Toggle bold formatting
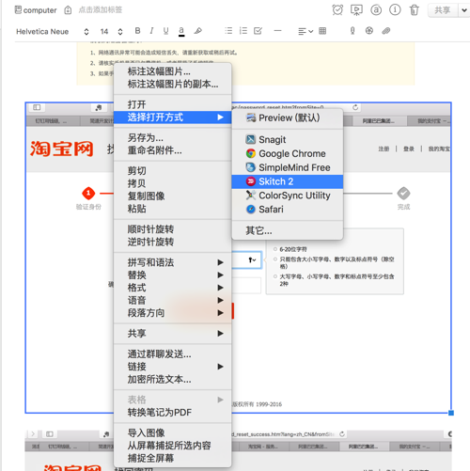 [137, 31]
